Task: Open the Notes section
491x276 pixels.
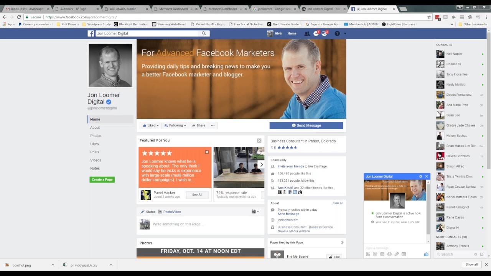Action: (95, 168)
